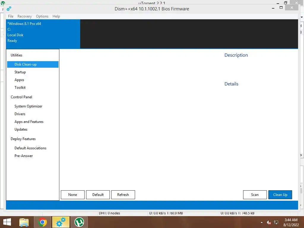The image size is (304, 228).
Task: Open the Updates section
Action: [21, 129]
